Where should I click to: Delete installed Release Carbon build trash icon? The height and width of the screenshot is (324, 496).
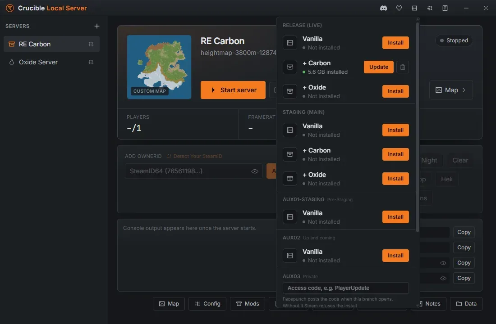(402, 67)
